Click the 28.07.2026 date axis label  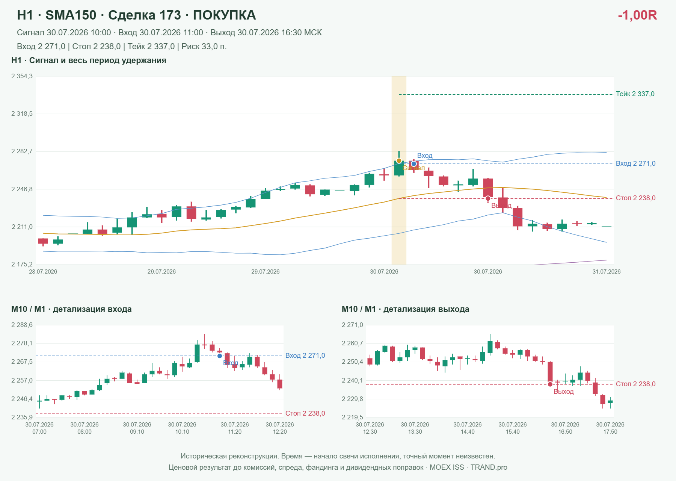43,272
